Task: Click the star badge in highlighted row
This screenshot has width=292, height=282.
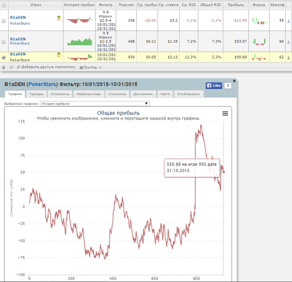Action: 59,55
